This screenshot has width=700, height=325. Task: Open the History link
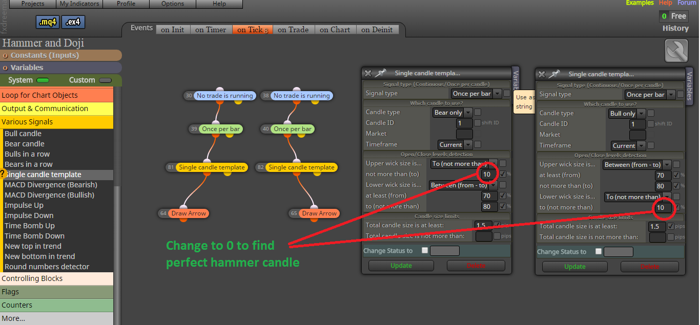click(x=675, y=28)
